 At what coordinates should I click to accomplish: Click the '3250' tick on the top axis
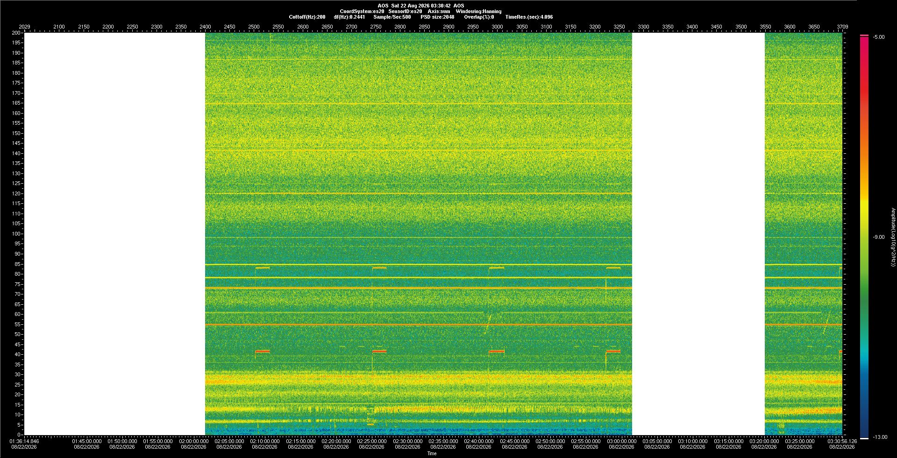point(619,27)
